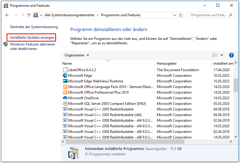
Task: Open the Organisieren dropdown menu
Action: [x=77, y=55]
